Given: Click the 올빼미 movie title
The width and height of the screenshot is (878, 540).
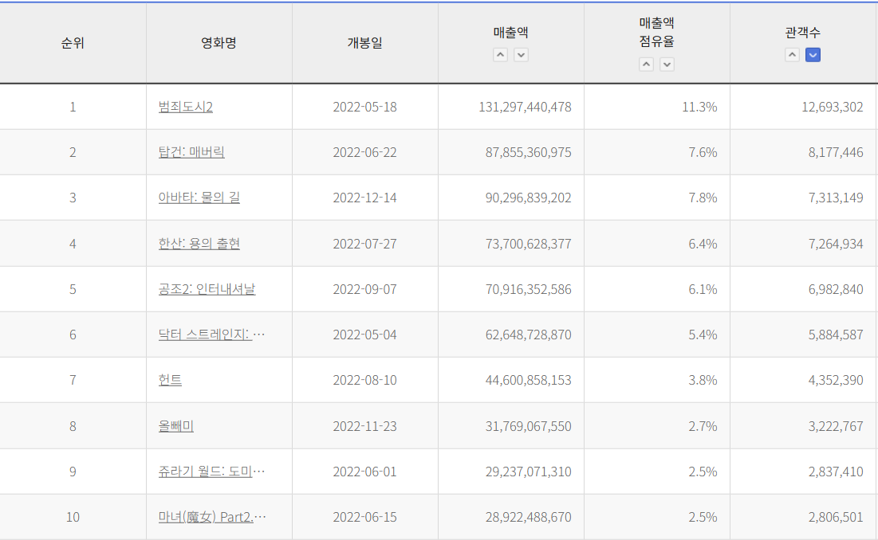Looking at the screenshot, I should click(x=175, y=426).
